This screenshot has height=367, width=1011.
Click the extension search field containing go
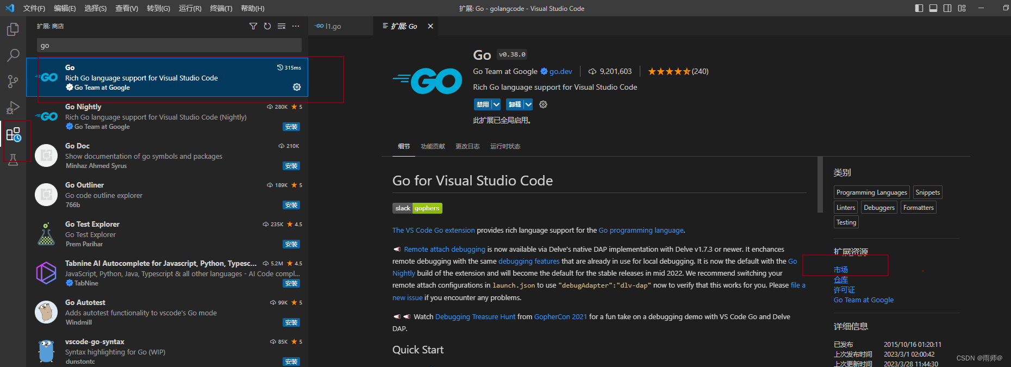pyautogui.click(x=169, y=45)
